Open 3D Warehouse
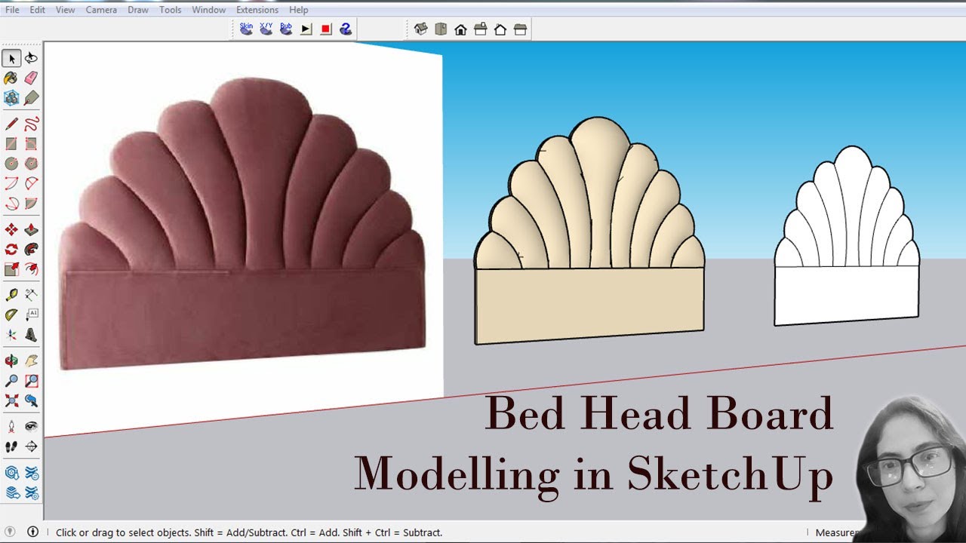 click(x=11, y=473)
